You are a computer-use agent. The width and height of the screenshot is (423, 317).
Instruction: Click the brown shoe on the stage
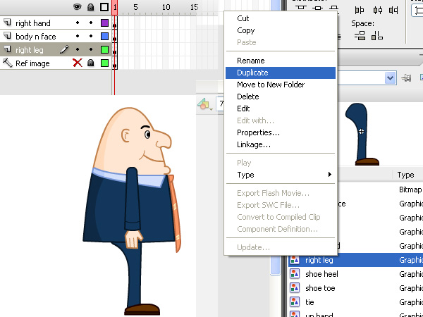point(142,309)
